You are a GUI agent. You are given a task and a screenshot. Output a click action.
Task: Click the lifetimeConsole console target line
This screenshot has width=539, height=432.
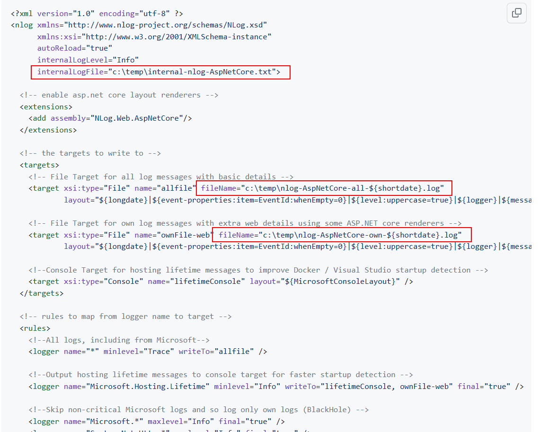pyautogui.click(x=221, y=282)
